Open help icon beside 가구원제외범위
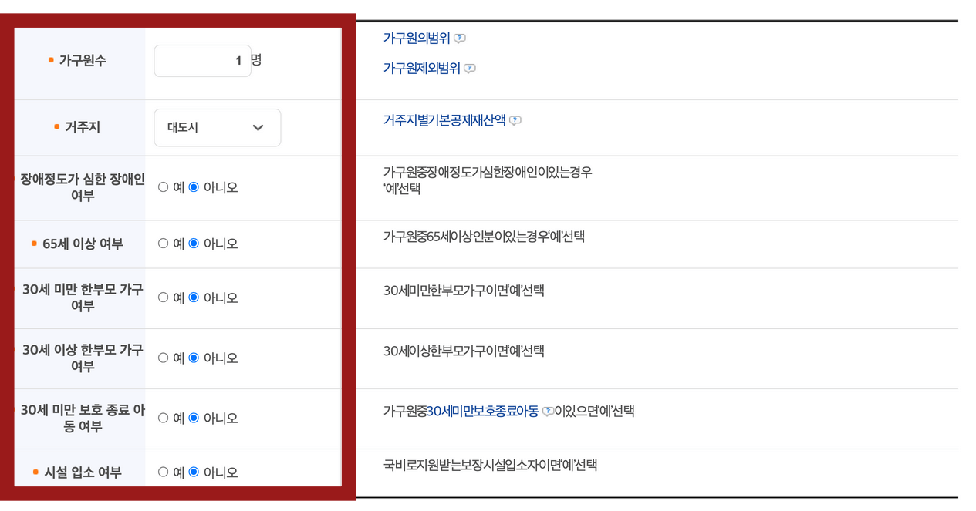The height and width of the screenshot is (511, 976). pyautogui.click(x=470, y=69)
